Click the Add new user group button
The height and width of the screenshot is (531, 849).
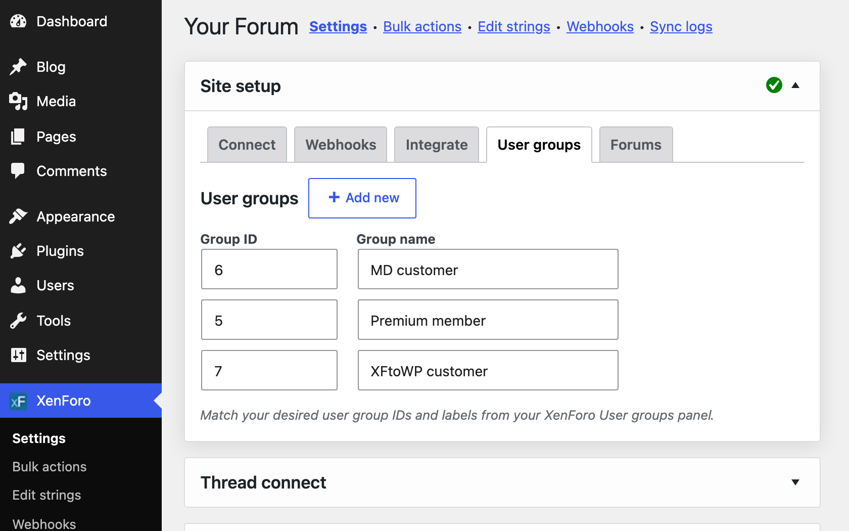click(362, 198)
